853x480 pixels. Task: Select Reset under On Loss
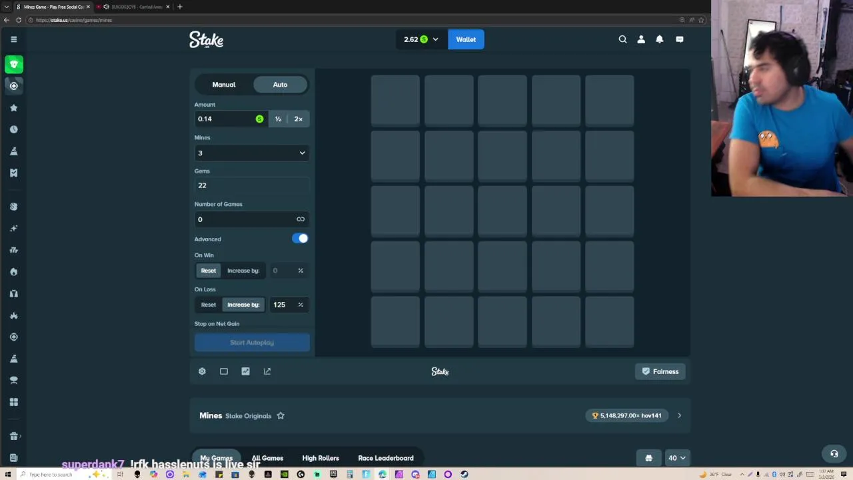pos(209,305)
